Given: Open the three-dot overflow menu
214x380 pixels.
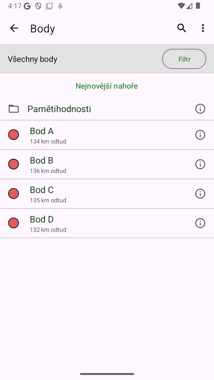Looking at the screenshot, I should click(203, 28).
